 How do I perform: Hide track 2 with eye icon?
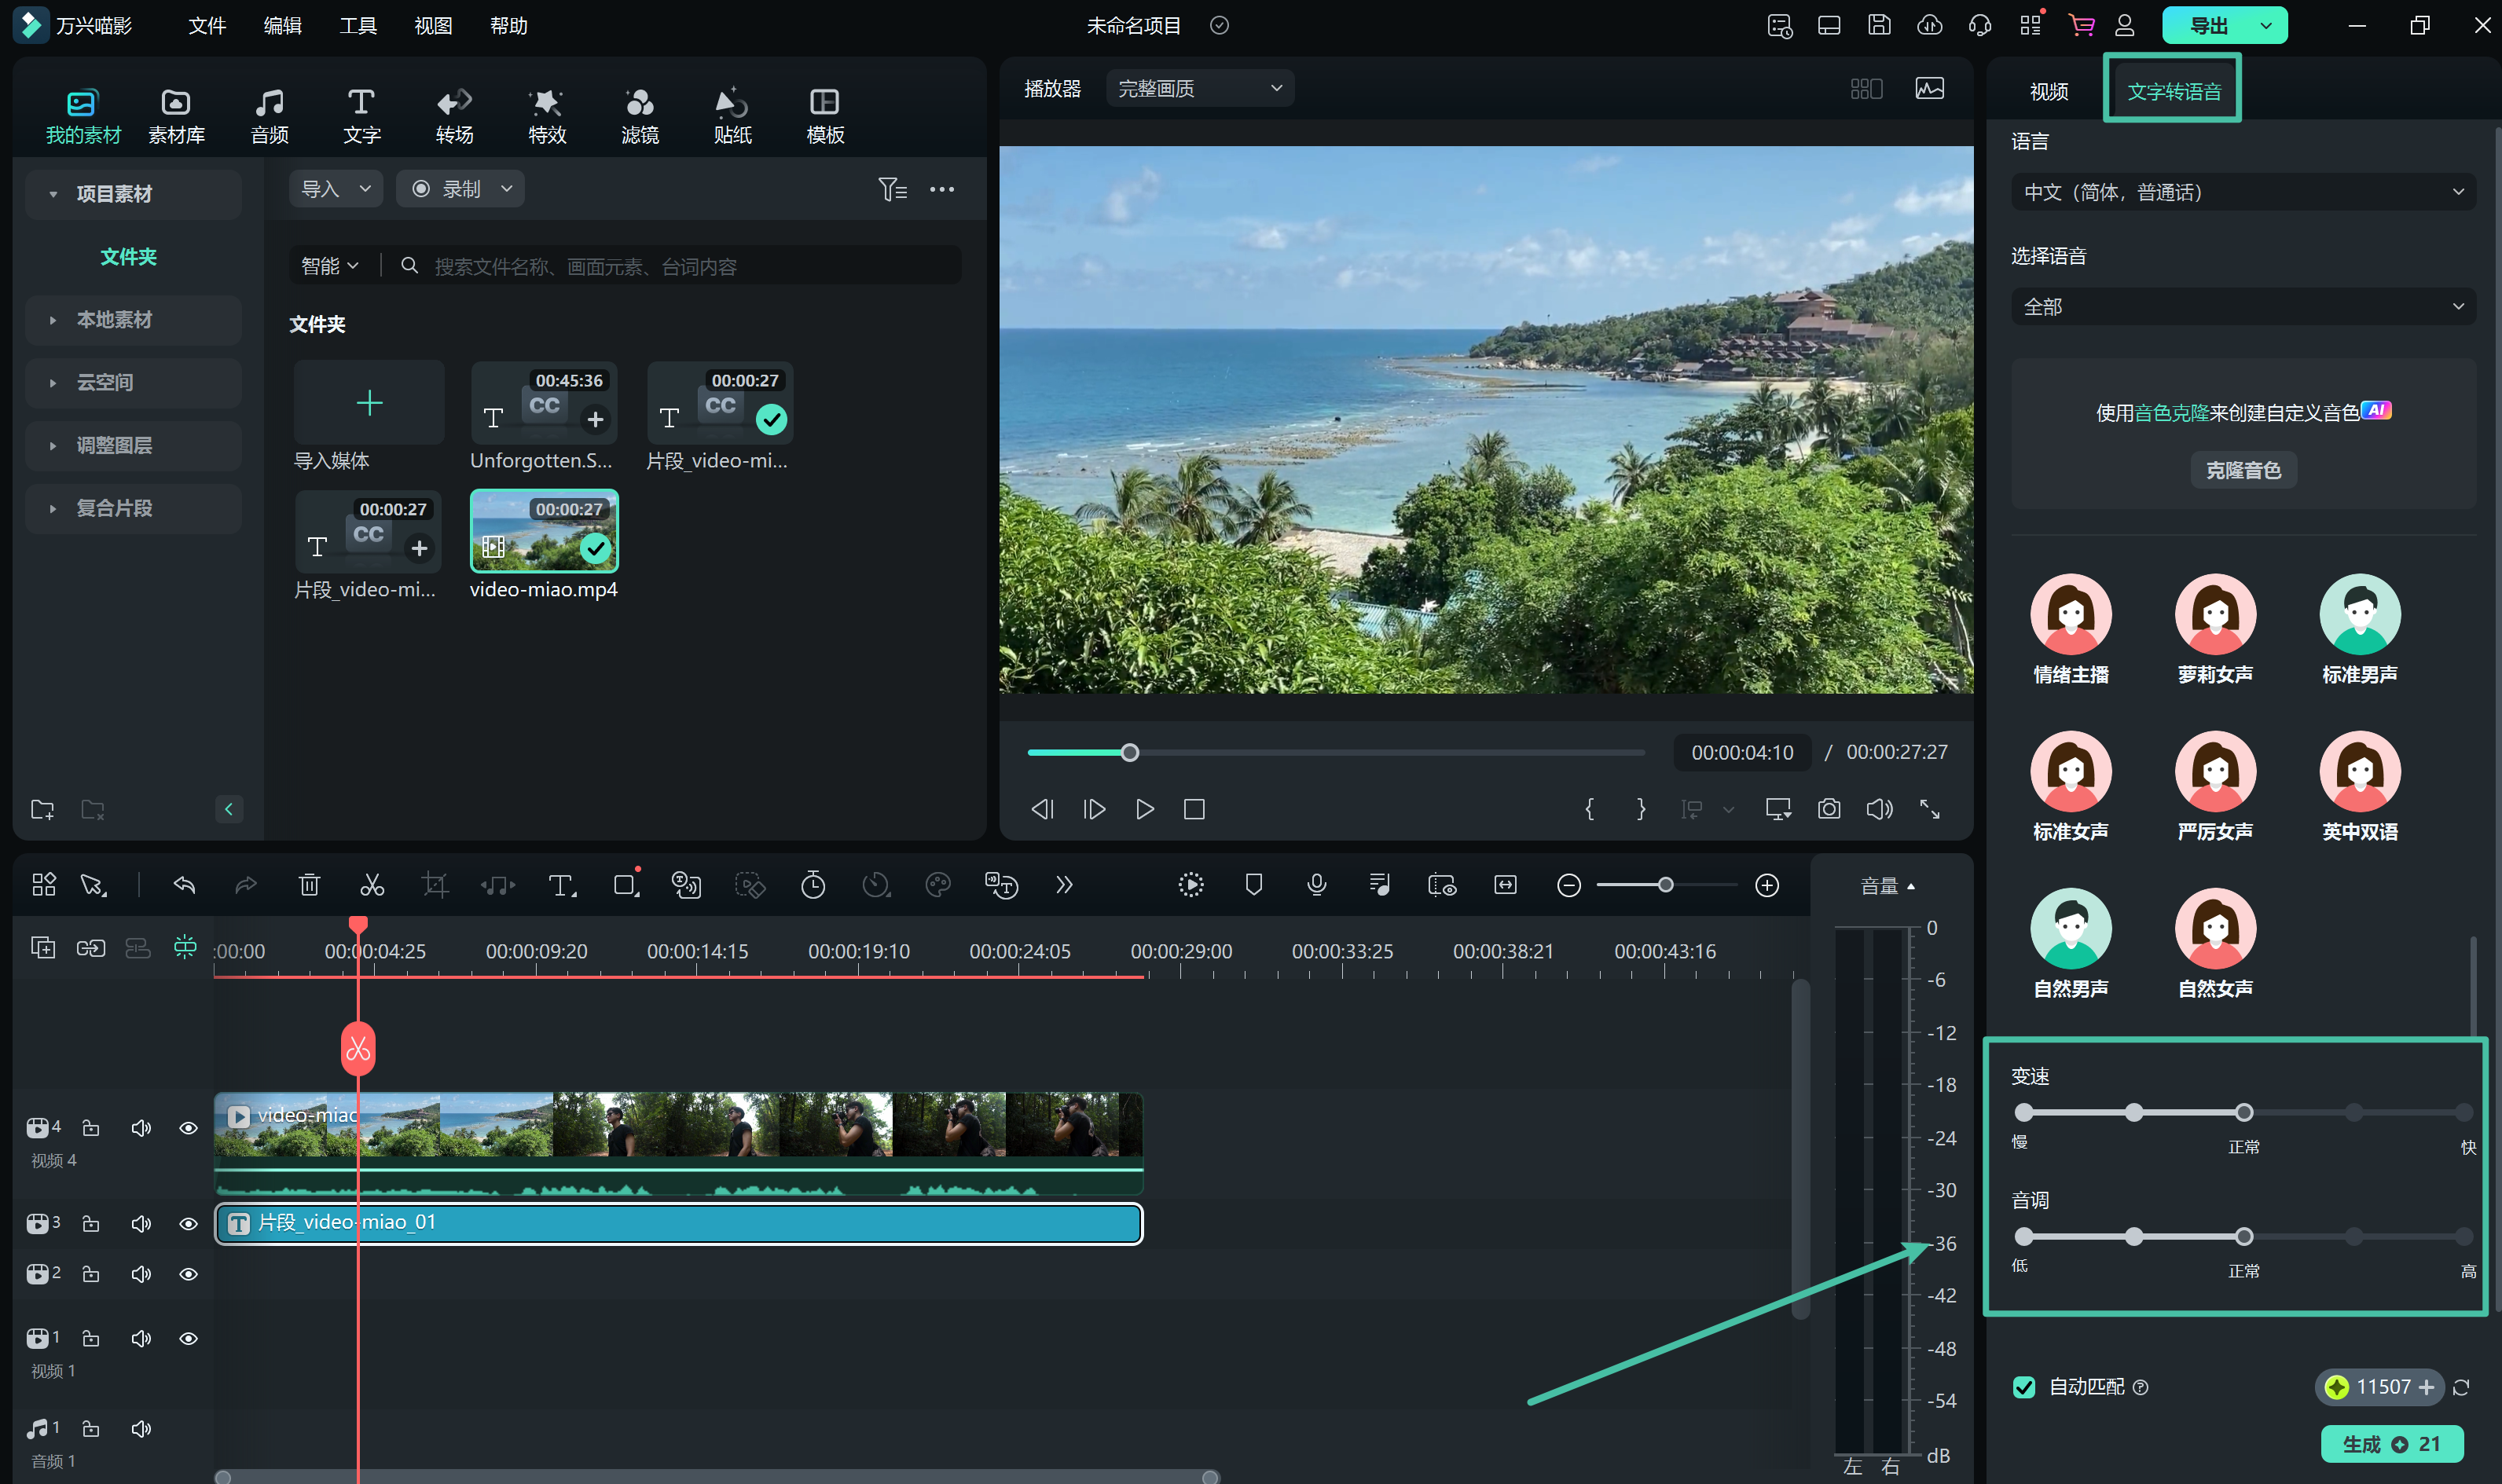click(x=188, y=1274)
